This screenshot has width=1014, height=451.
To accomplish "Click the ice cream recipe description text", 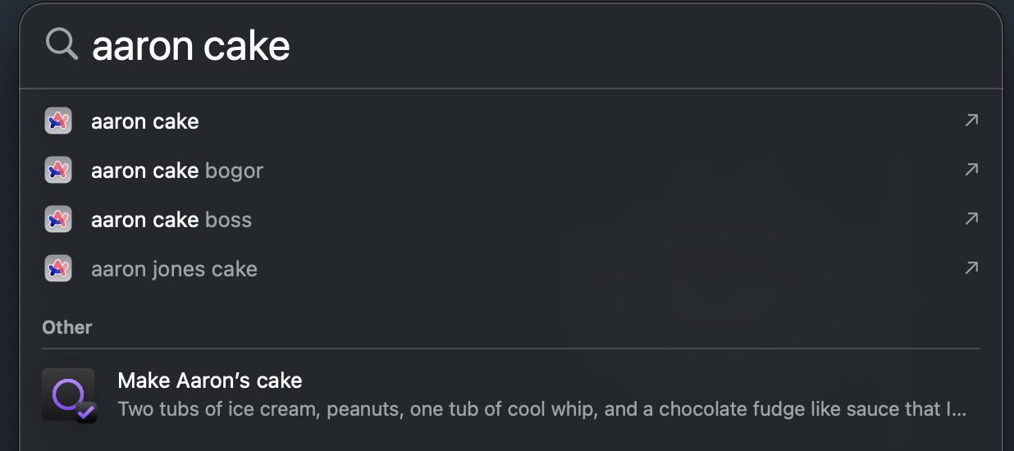I will (x=542, y=409).
